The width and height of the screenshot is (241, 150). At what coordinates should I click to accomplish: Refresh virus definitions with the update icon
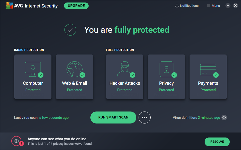pyautogui.click(x=224, y=117)
